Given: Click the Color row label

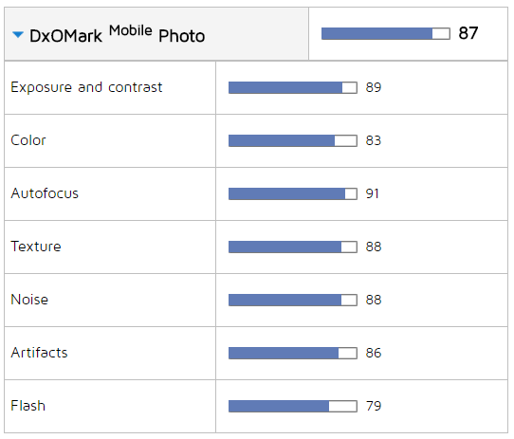Looking at the screenshot, I should pos(28,140).
